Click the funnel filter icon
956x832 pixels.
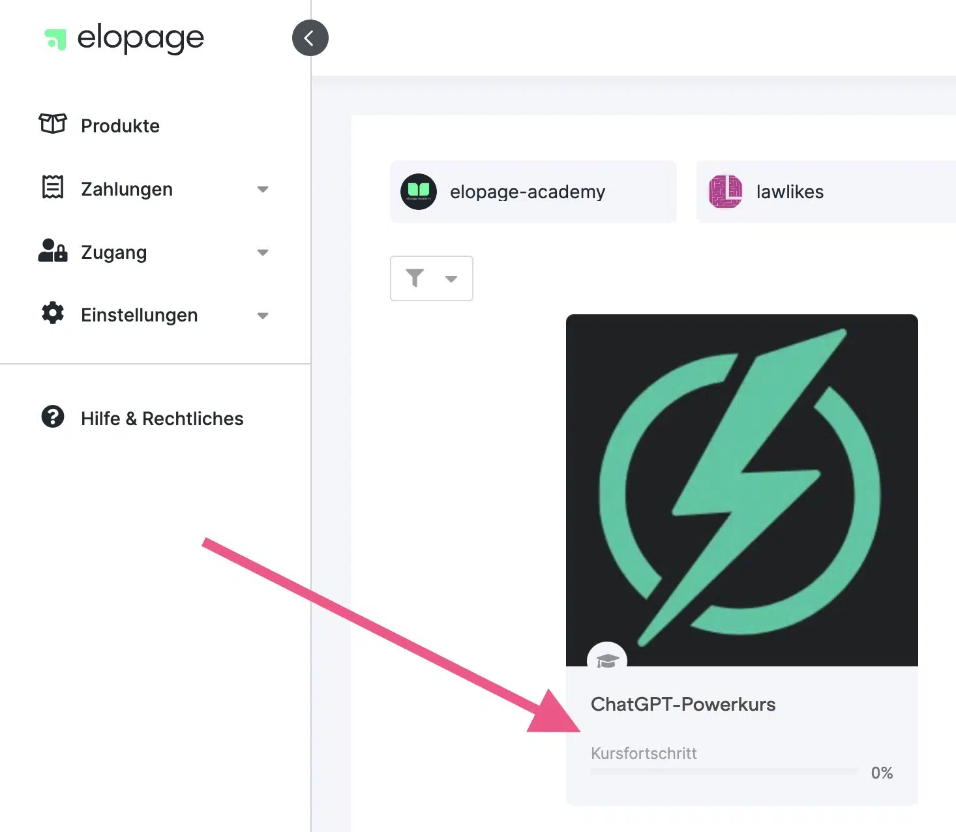click(415, 278)
